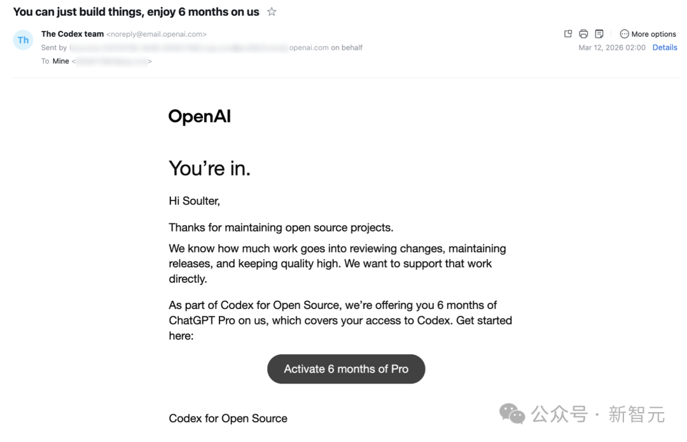The image size is (687, 442).
Task: Open the email in a new window
Action: click(568, 34)
